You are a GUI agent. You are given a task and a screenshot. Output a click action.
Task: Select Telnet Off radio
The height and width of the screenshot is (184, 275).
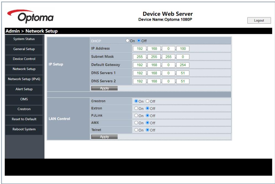coord(148,130)
